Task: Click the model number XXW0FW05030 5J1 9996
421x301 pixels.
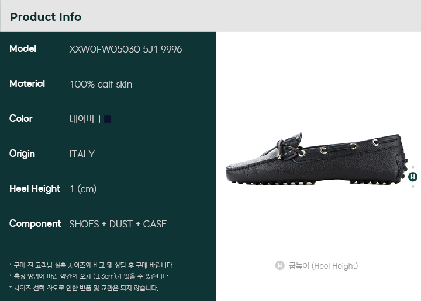Action: (x=125, y=49)
